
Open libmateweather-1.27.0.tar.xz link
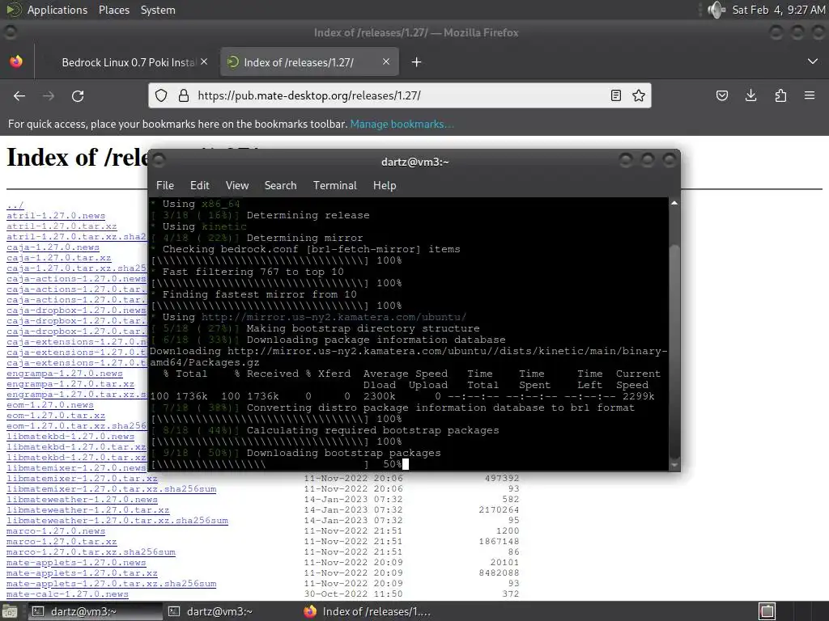point(87,510)
